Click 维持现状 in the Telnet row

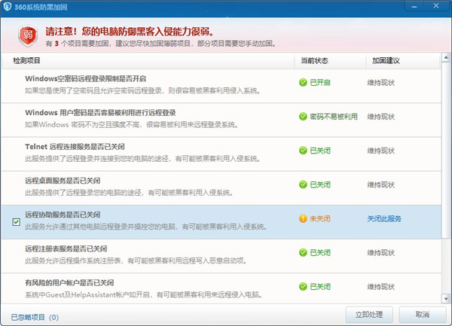coord(380,151)
